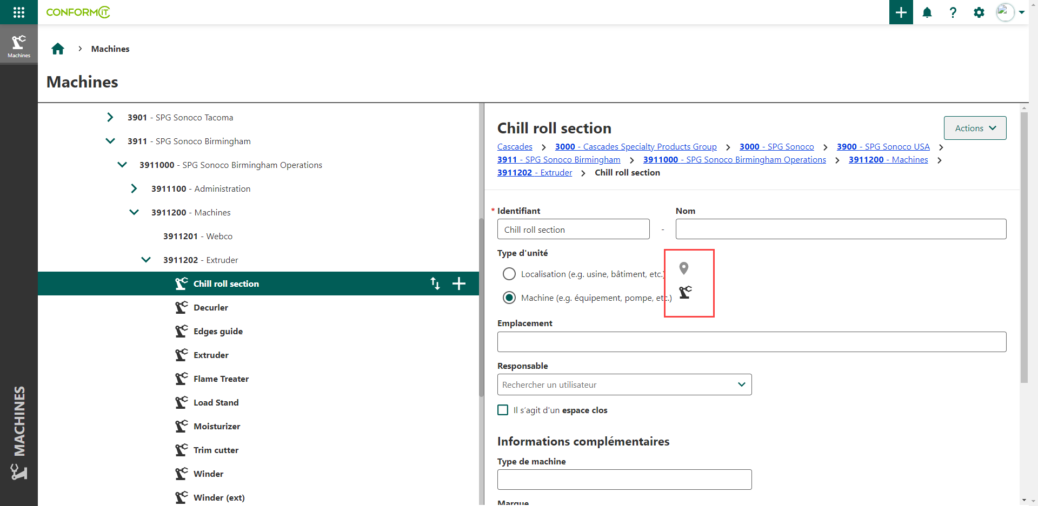Open user menu dropdown arrow
This screenshot has width=1038, height=506.
tap(1022, 12)
